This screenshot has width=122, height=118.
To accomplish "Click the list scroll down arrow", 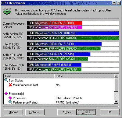I will [116, 102].
